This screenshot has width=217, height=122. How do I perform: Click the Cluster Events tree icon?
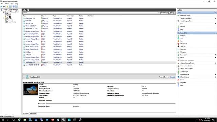coord(6,22)
